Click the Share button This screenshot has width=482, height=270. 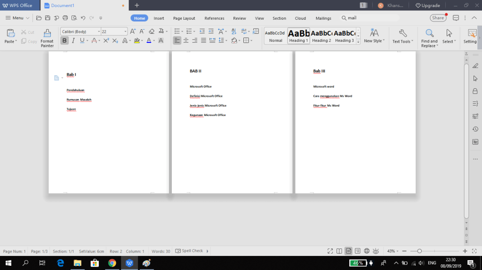[438, 18]
